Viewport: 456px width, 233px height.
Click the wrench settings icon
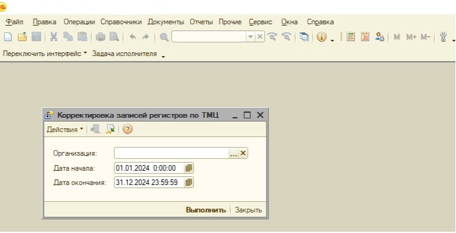click(443, 37)
